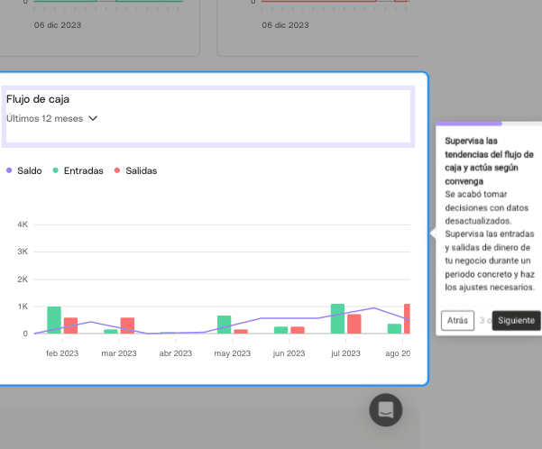Select the green bar for jul 2023
Viewport: 542px width, 449px height.
[337, 318]
